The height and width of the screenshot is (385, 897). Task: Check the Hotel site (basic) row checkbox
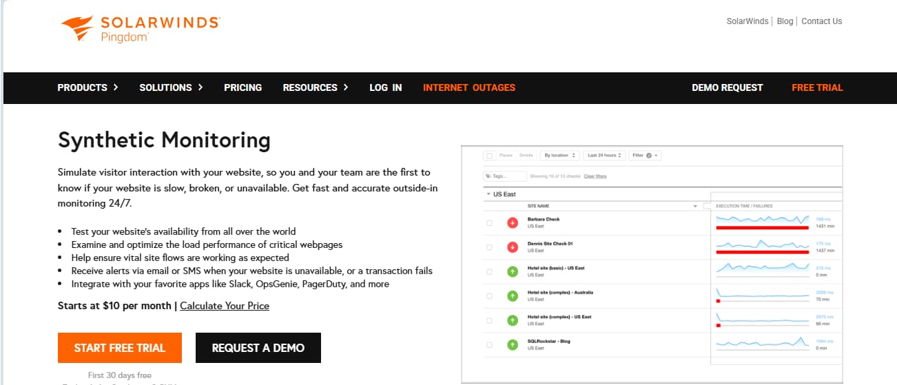click(489, 271)
